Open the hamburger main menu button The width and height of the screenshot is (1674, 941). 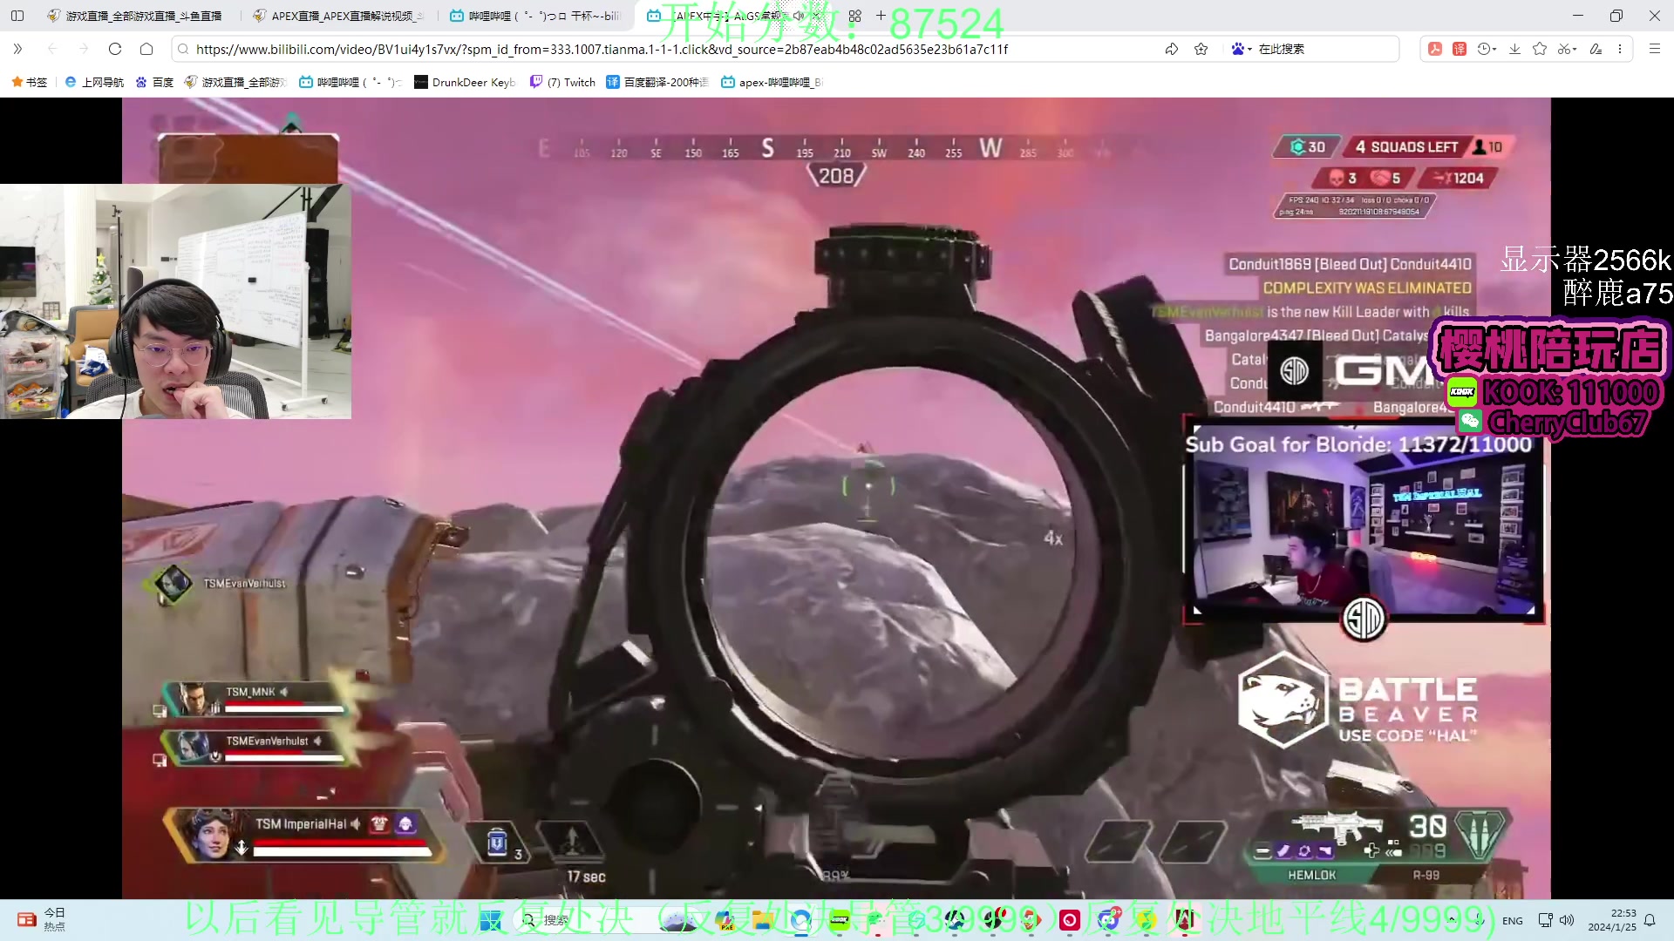[x=1654, y=49]
